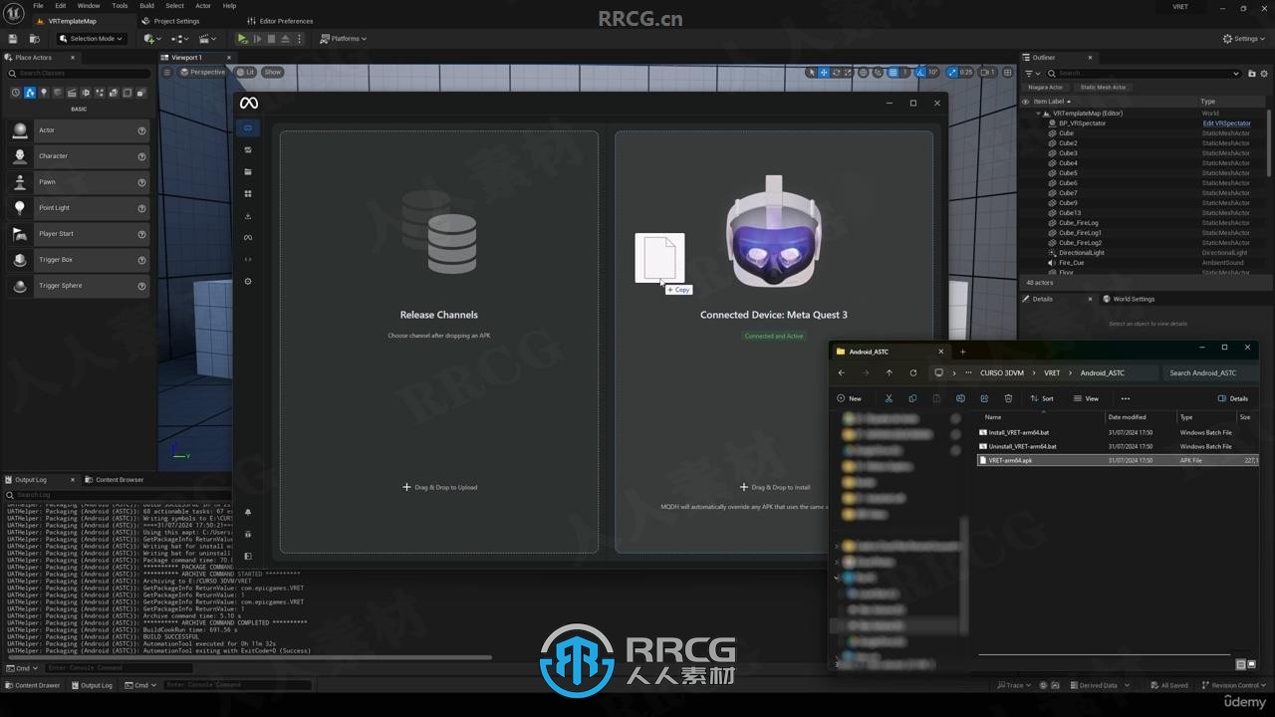
Task: Open the Cinematics clapperboard dropdown
Action: point(207,39)
